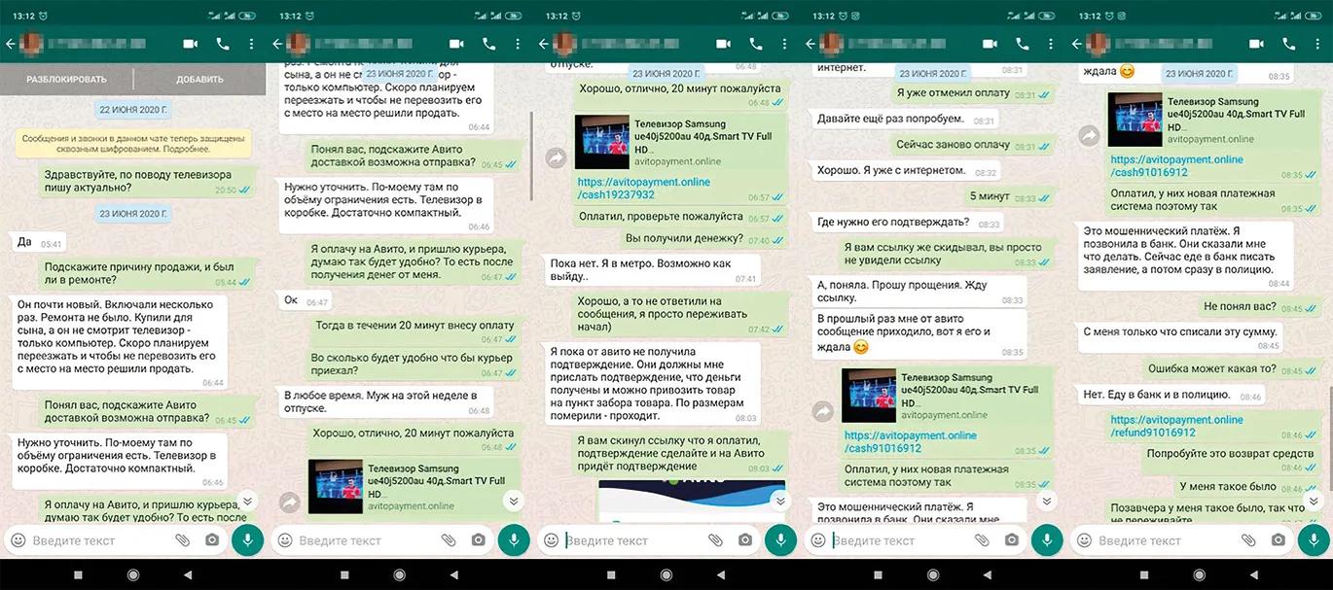Screen dimensions: 1333x590
Task: Tap the microphone button in the third chat screenshot
Action: (781, 539)
